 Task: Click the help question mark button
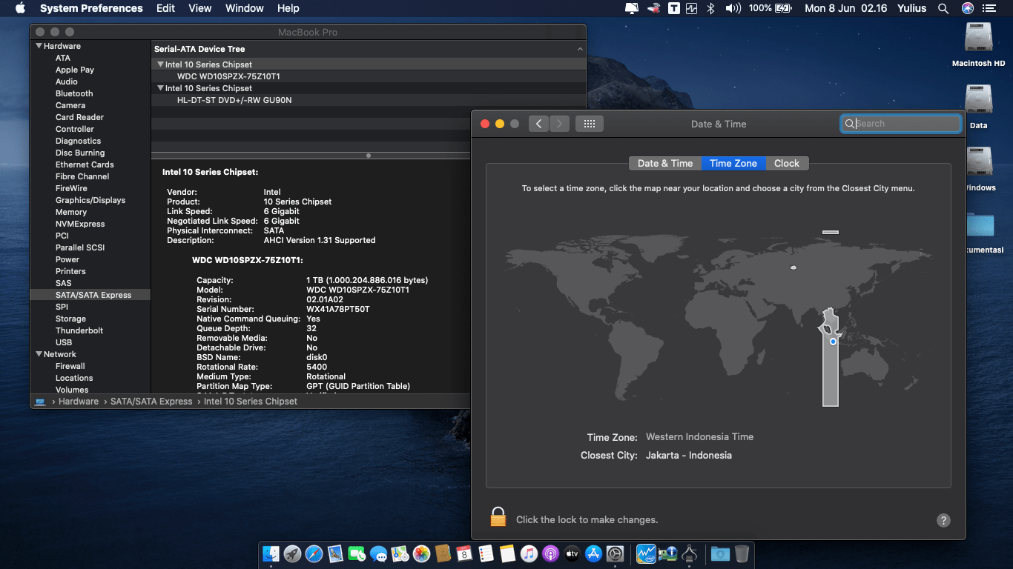point(943,520)
